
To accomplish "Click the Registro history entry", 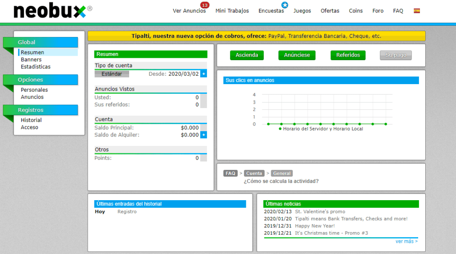I will (127, 212).
